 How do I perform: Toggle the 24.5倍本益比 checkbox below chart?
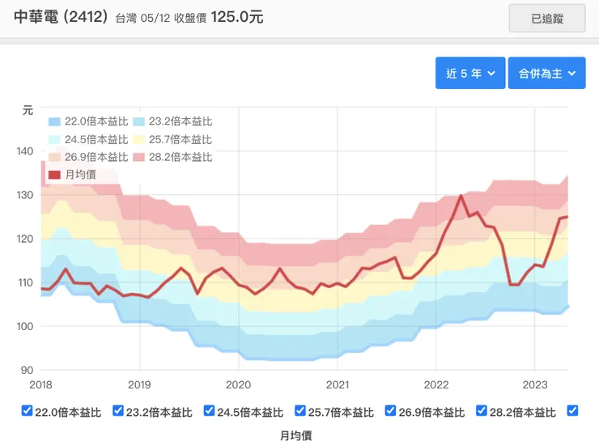(x=209, y=411)
